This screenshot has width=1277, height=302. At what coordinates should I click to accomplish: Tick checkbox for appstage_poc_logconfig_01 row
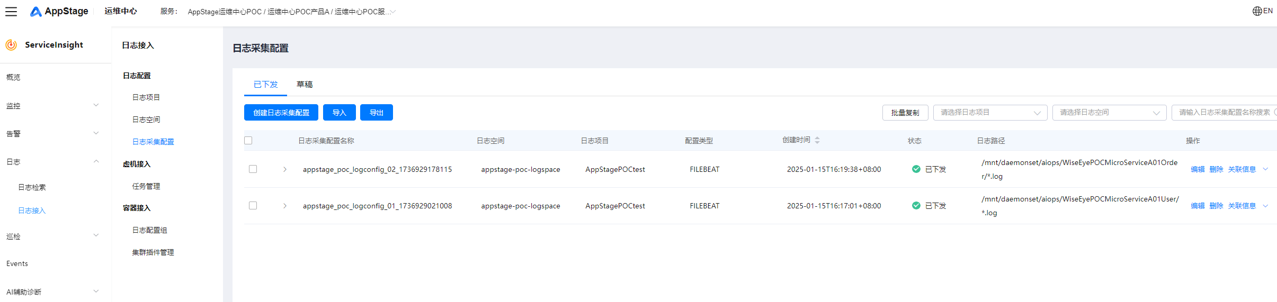pos(253,206)
